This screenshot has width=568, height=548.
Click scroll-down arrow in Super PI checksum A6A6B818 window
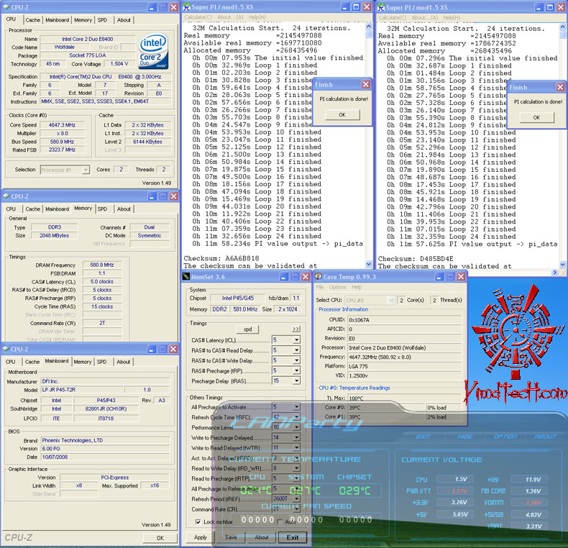(x=369, y=265)
